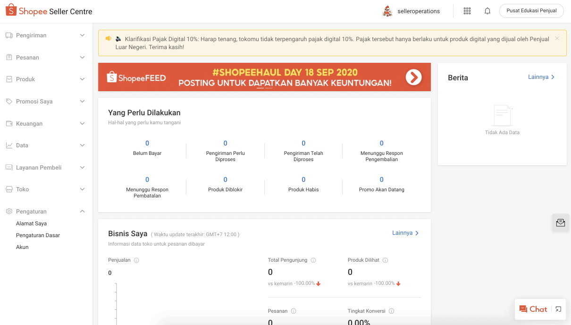
Task: Open Menunggu Respon Pembatalan count
Action: (147, 180)
